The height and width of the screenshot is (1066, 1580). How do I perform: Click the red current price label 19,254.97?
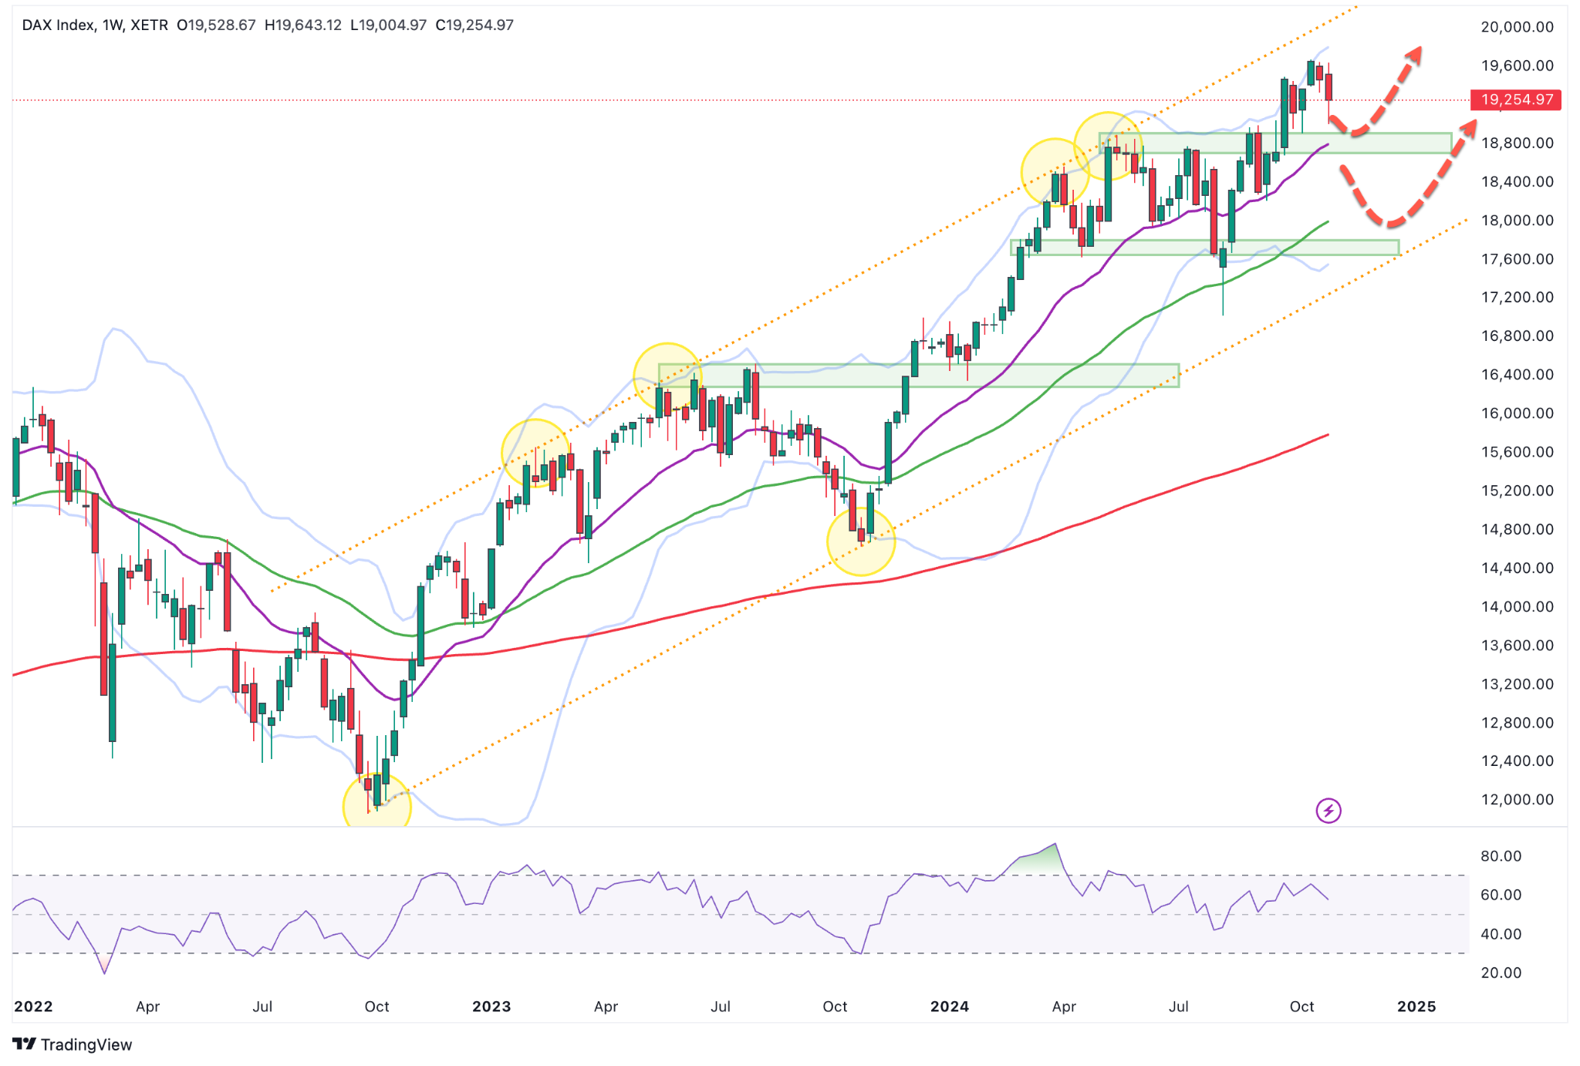pos(1516,100)
